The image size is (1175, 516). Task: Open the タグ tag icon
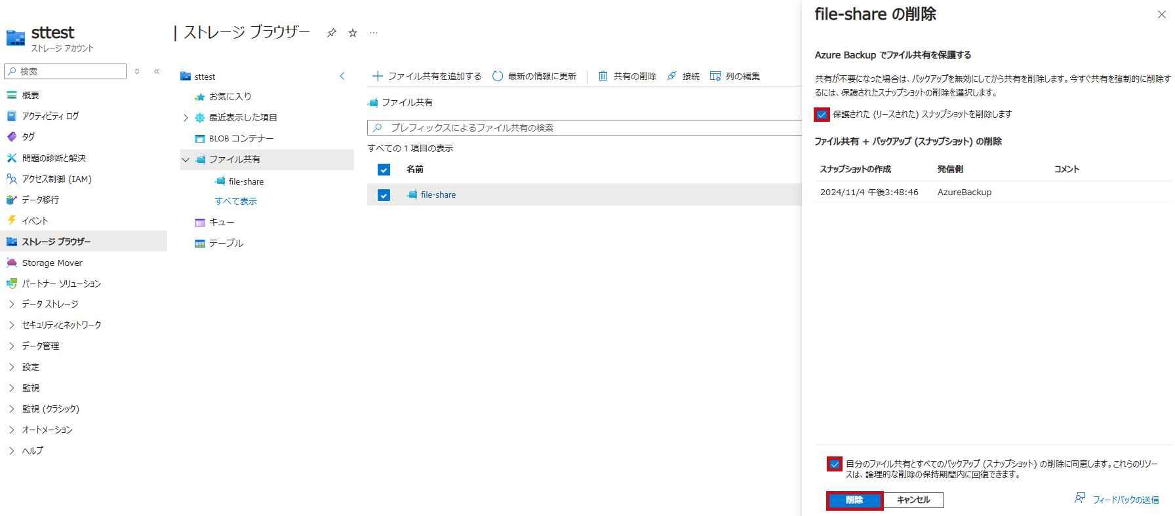12,137
